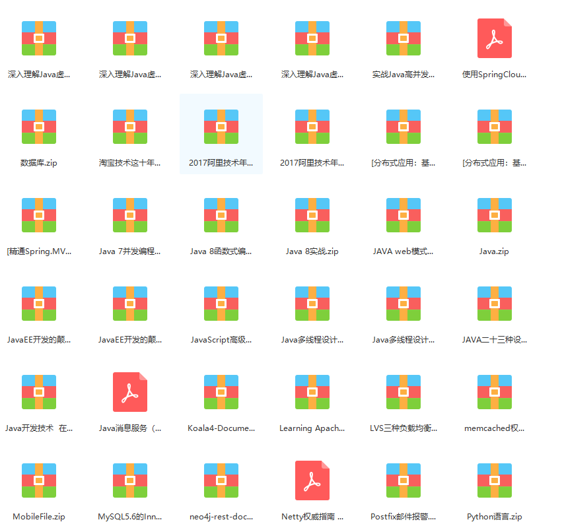Image resolution: width=562 pixels, height=528 pixels.
Task: Select the label 'Postfix邮件报警...'
Action: (404, 517)
